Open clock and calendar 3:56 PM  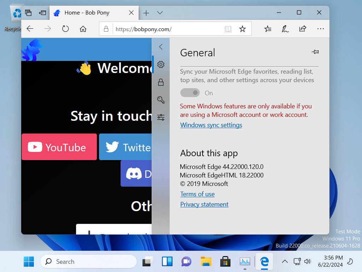click(x=331, y=261)
